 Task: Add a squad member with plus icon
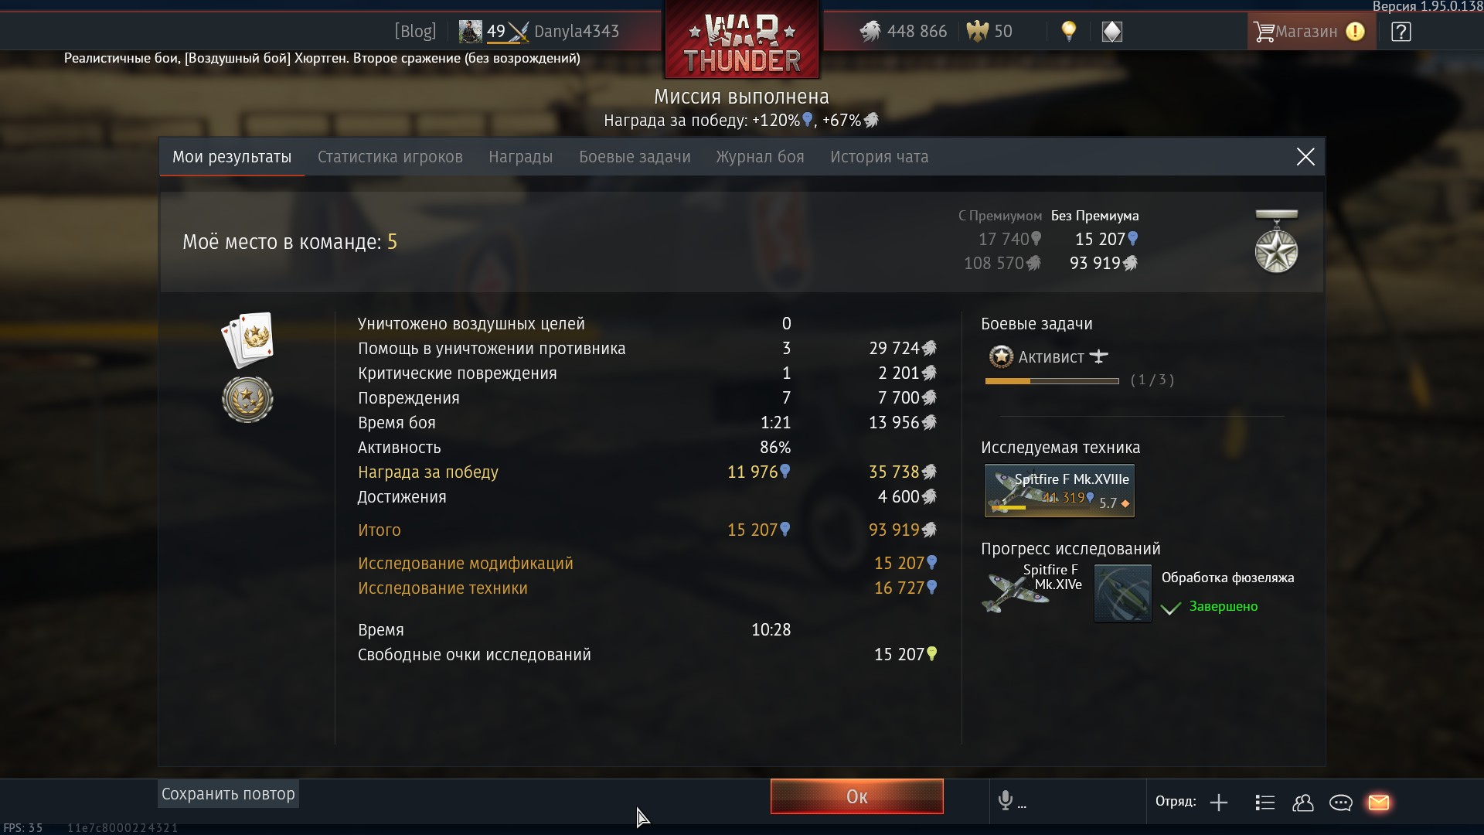tap(1219, 803)
